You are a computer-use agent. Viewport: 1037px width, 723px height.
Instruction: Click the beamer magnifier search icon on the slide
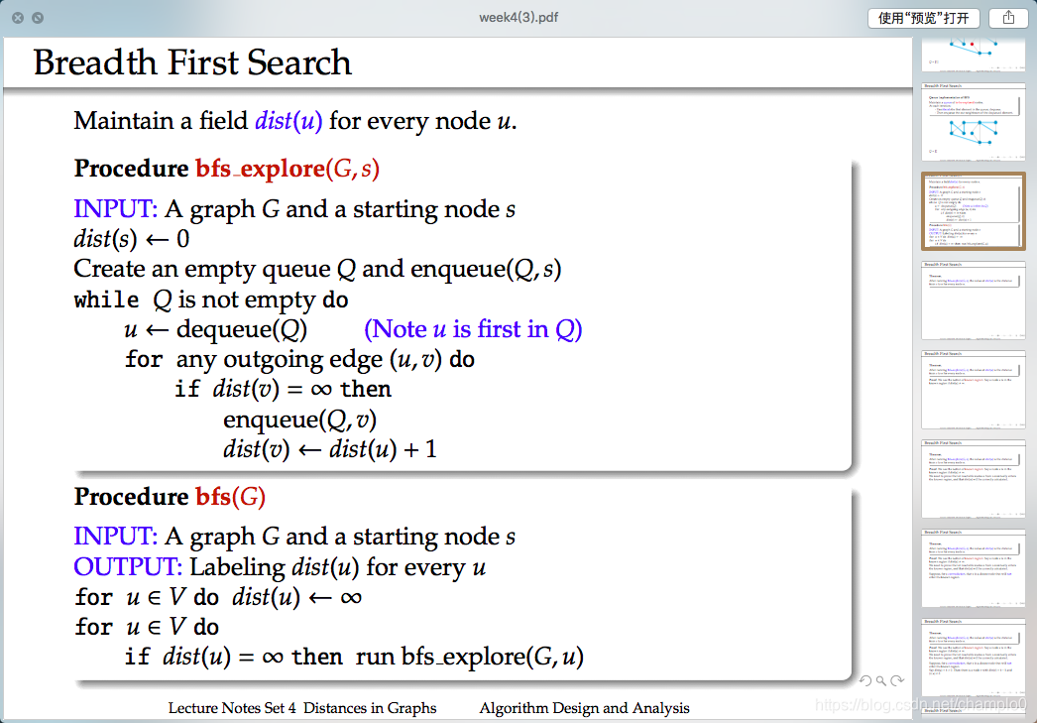tap(881, 680)
